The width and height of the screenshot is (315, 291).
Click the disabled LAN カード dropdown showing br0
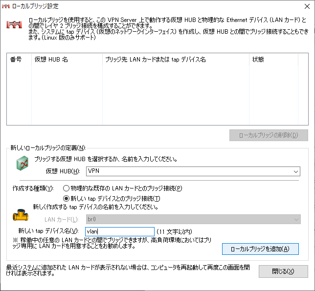pyautogui.click(x=193, y=219)
